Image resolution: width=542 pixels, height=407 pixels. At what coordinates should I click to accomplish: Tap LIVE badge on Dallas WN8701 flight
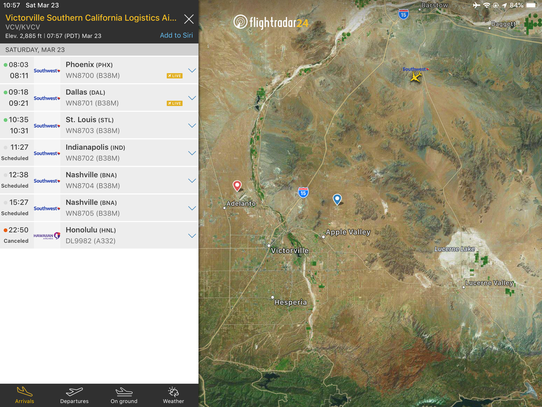pos(174,103)
